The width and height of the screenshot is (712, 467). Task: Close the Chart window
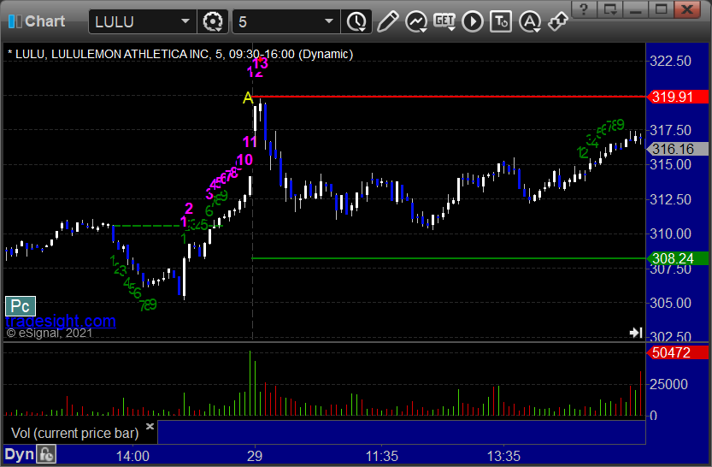click(x=687, y=9)
